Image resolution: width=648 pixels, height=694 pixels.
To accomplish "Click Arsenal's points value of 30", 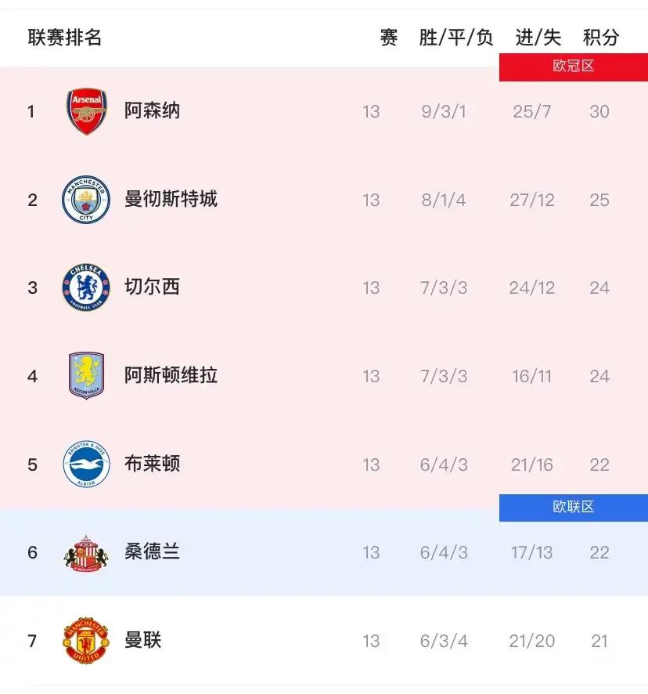I will (x=599, y=110).
